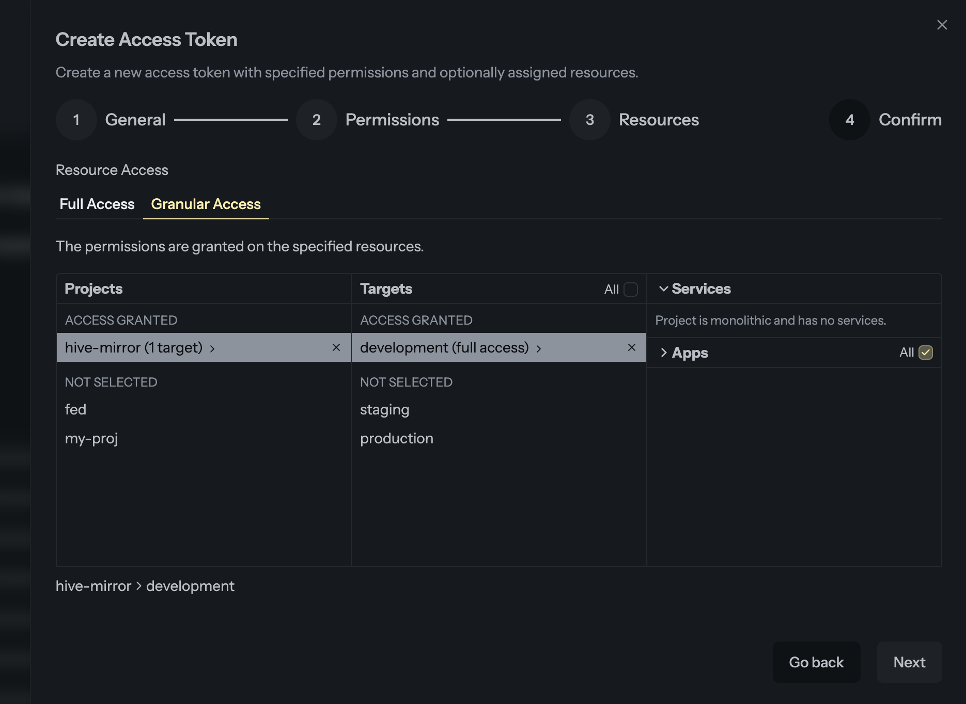
Task: Click step 1 General circle indicator
Action: [76, 119]
